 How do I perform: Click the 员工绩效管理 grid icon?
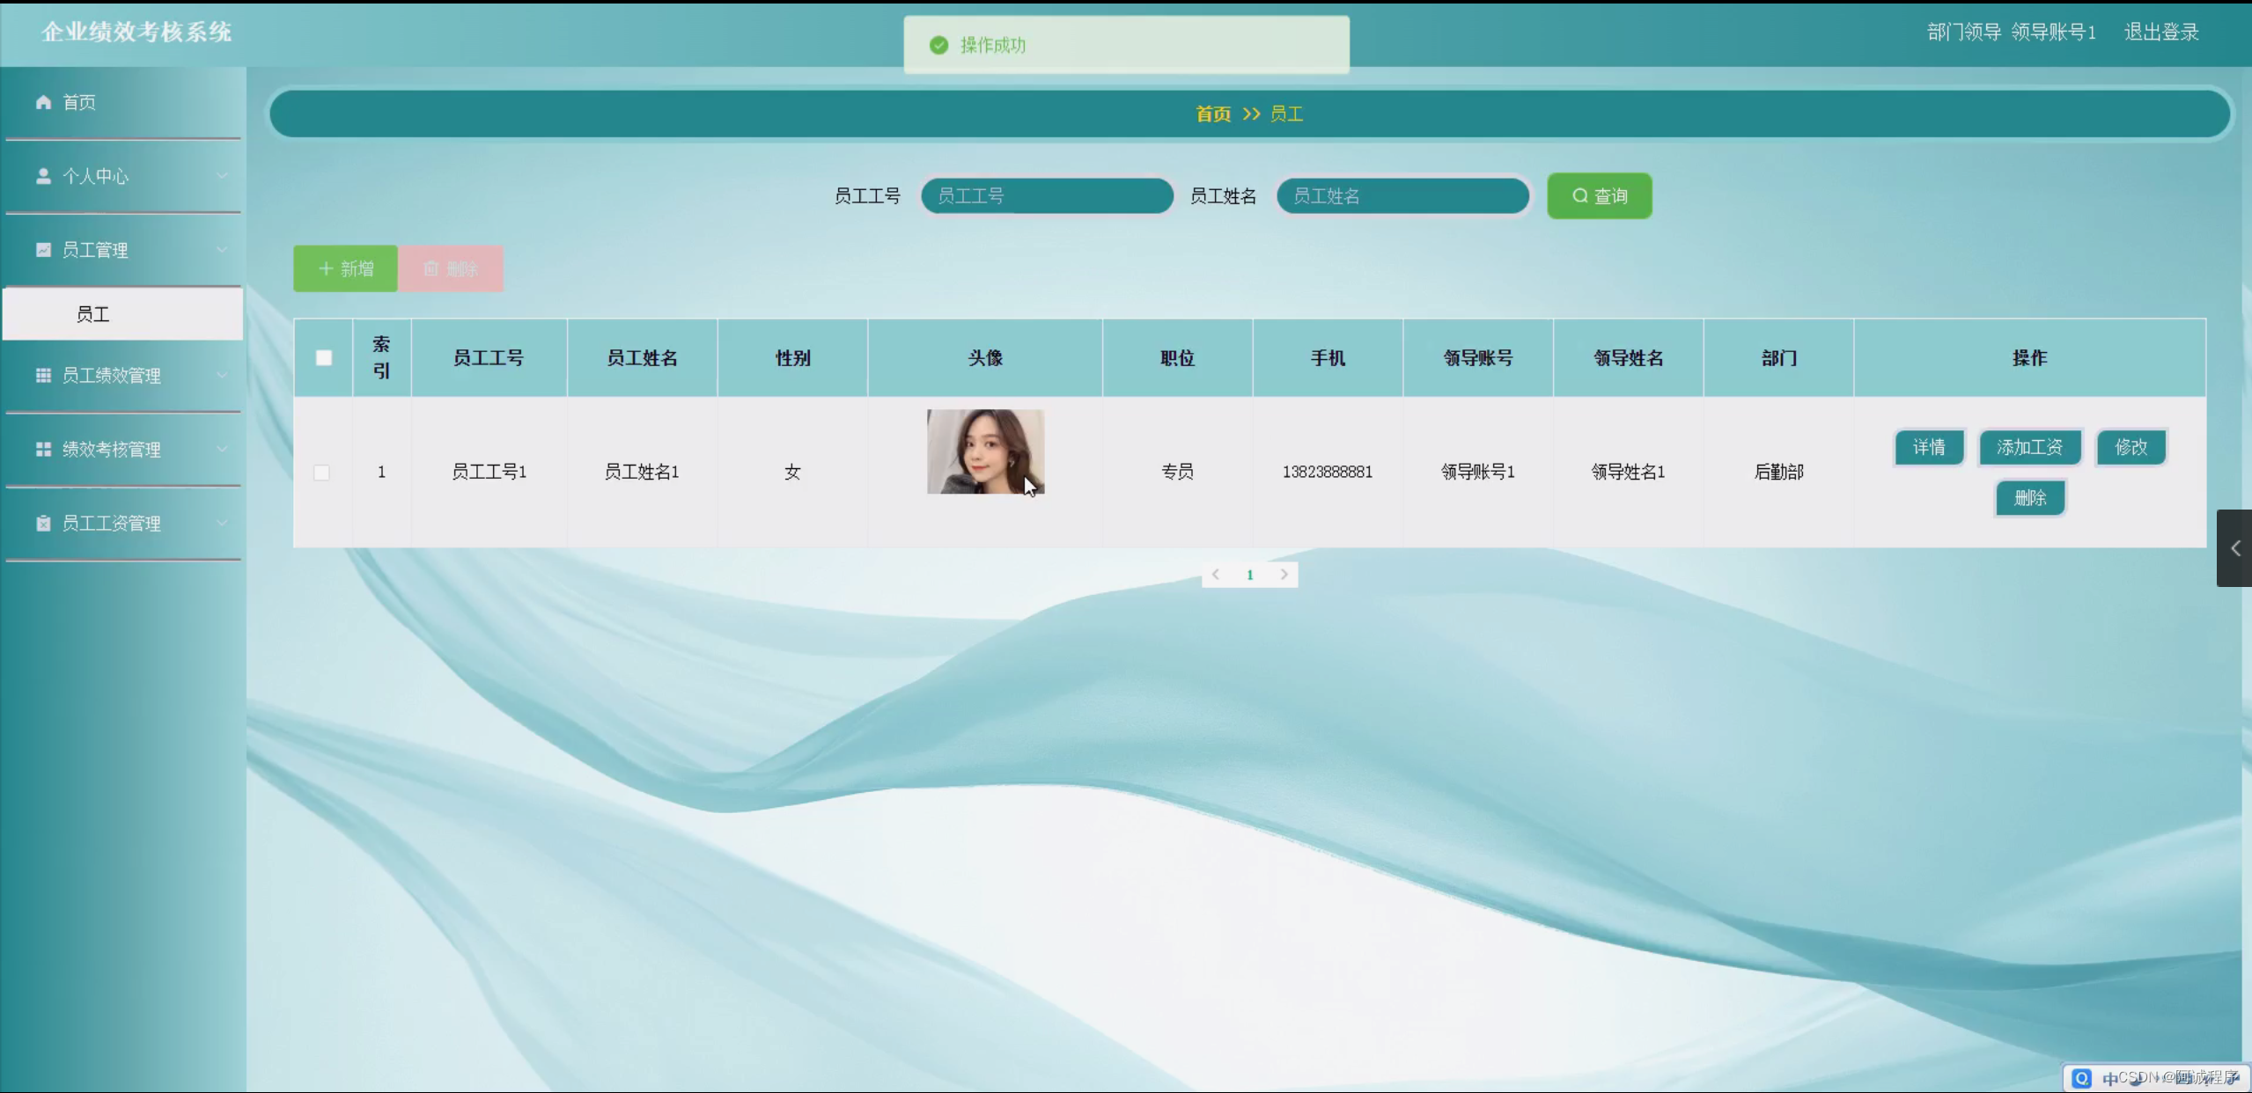click(x=42, y=375)
